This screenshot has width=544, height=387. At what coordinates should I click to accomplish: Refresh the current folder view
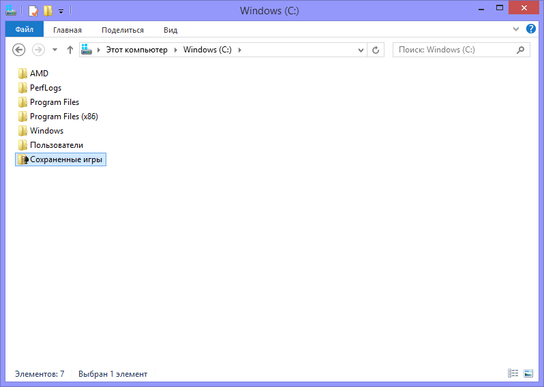376,50
